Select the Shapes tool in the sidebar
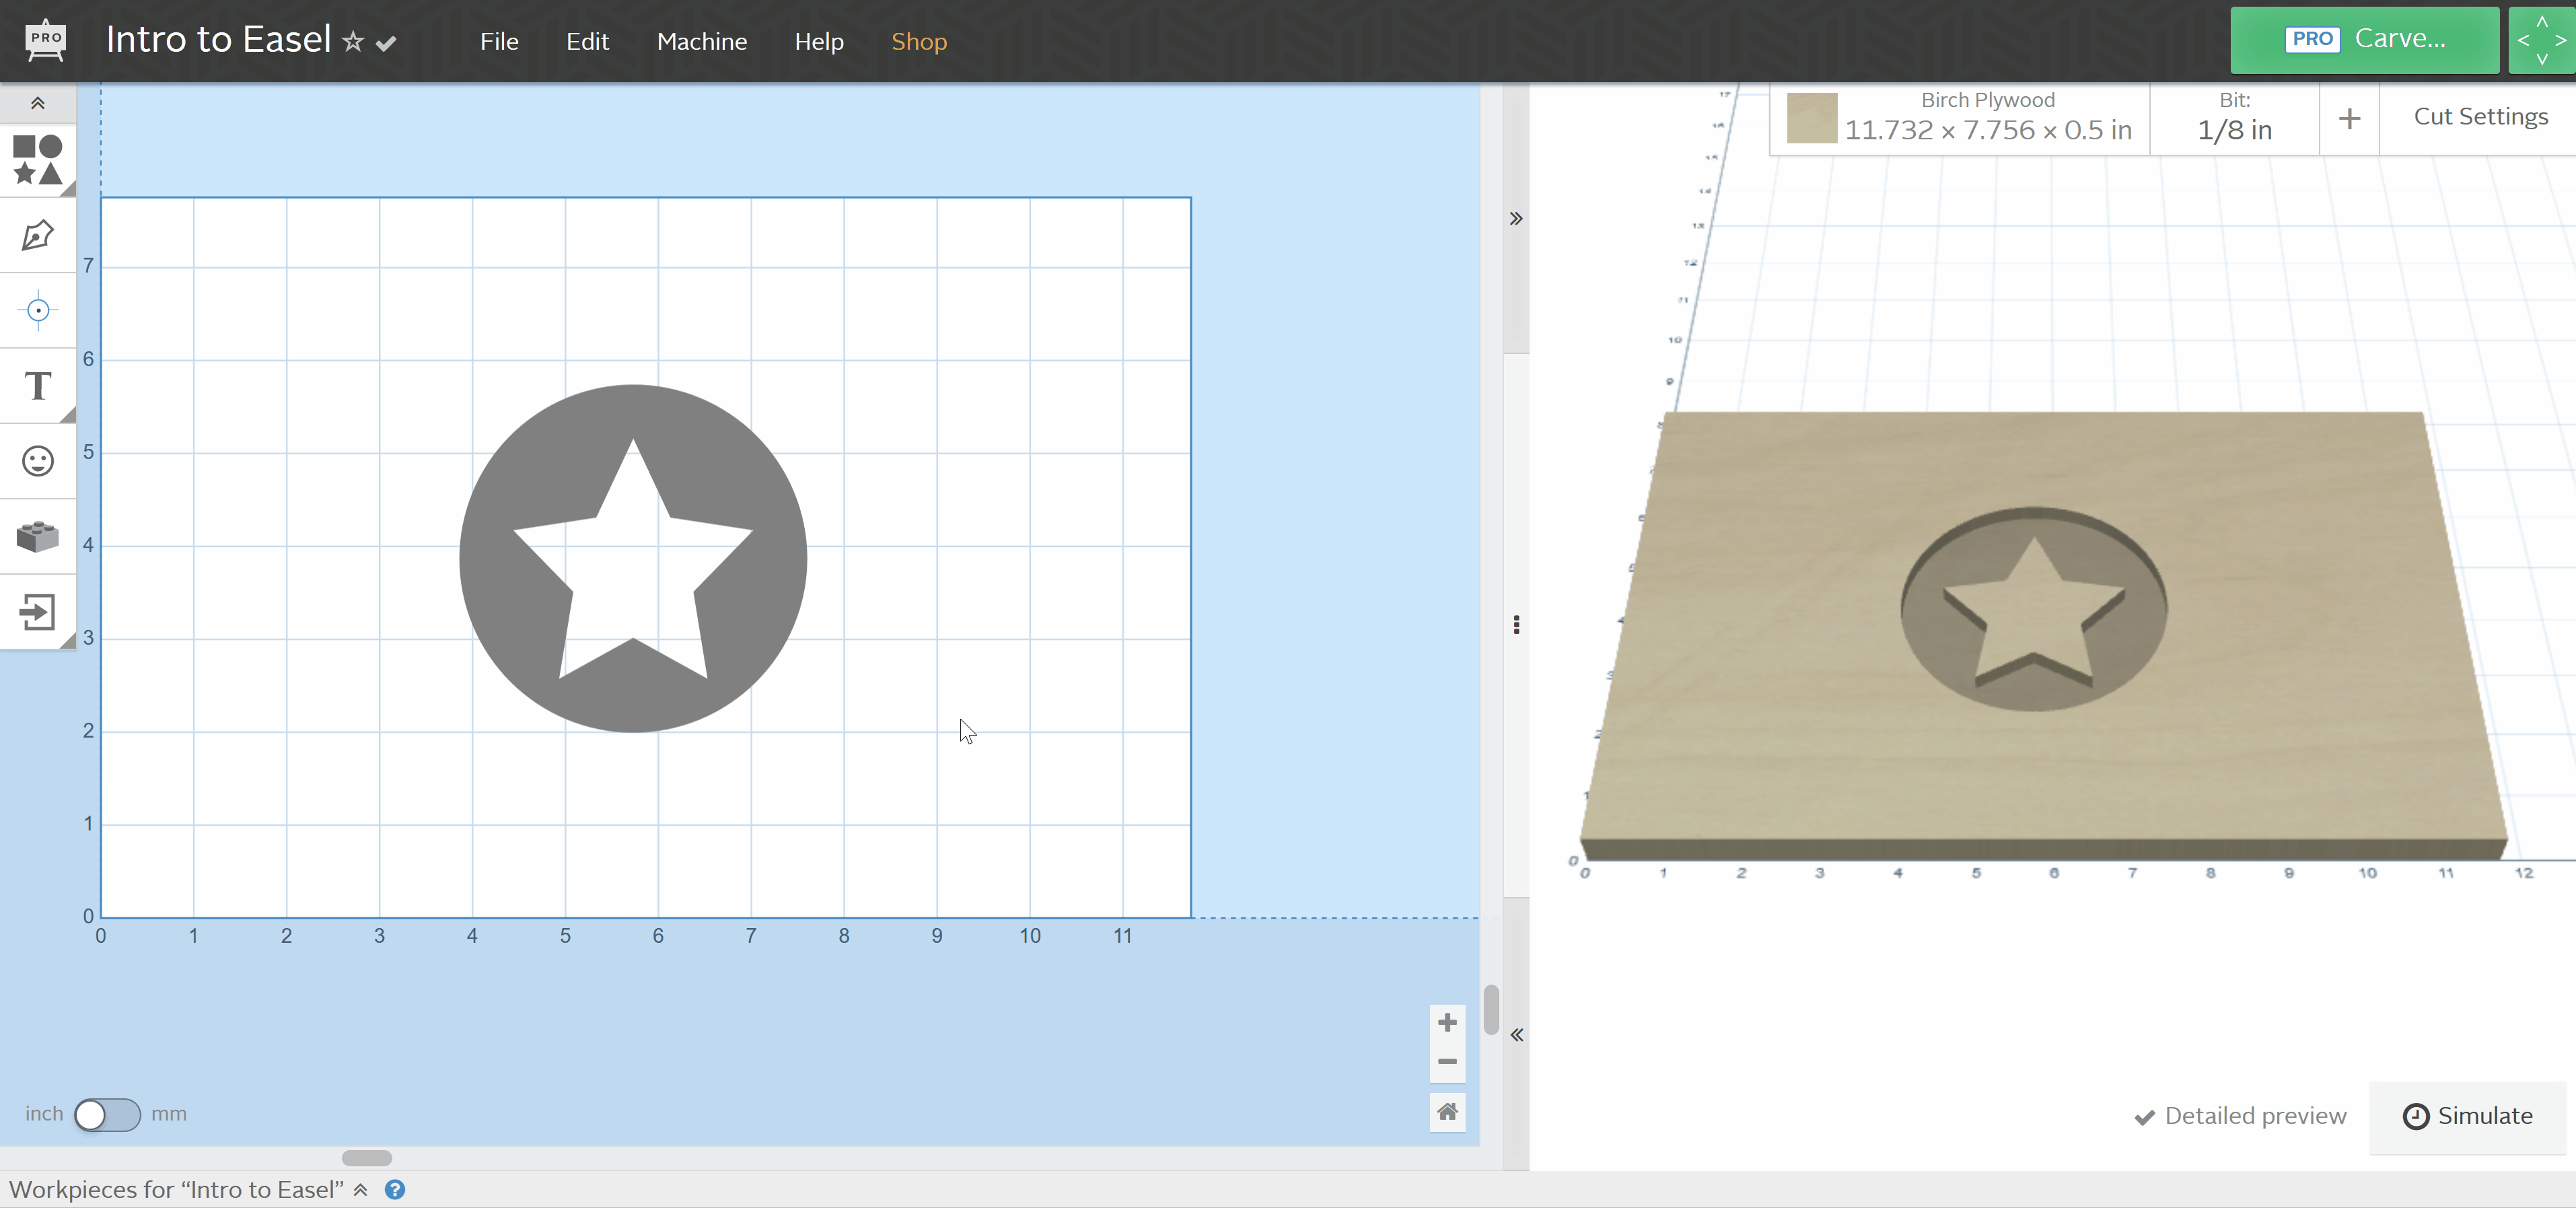Image resolution: width=2576 pixels, height=1208 pixels. [x=37, y=160]
